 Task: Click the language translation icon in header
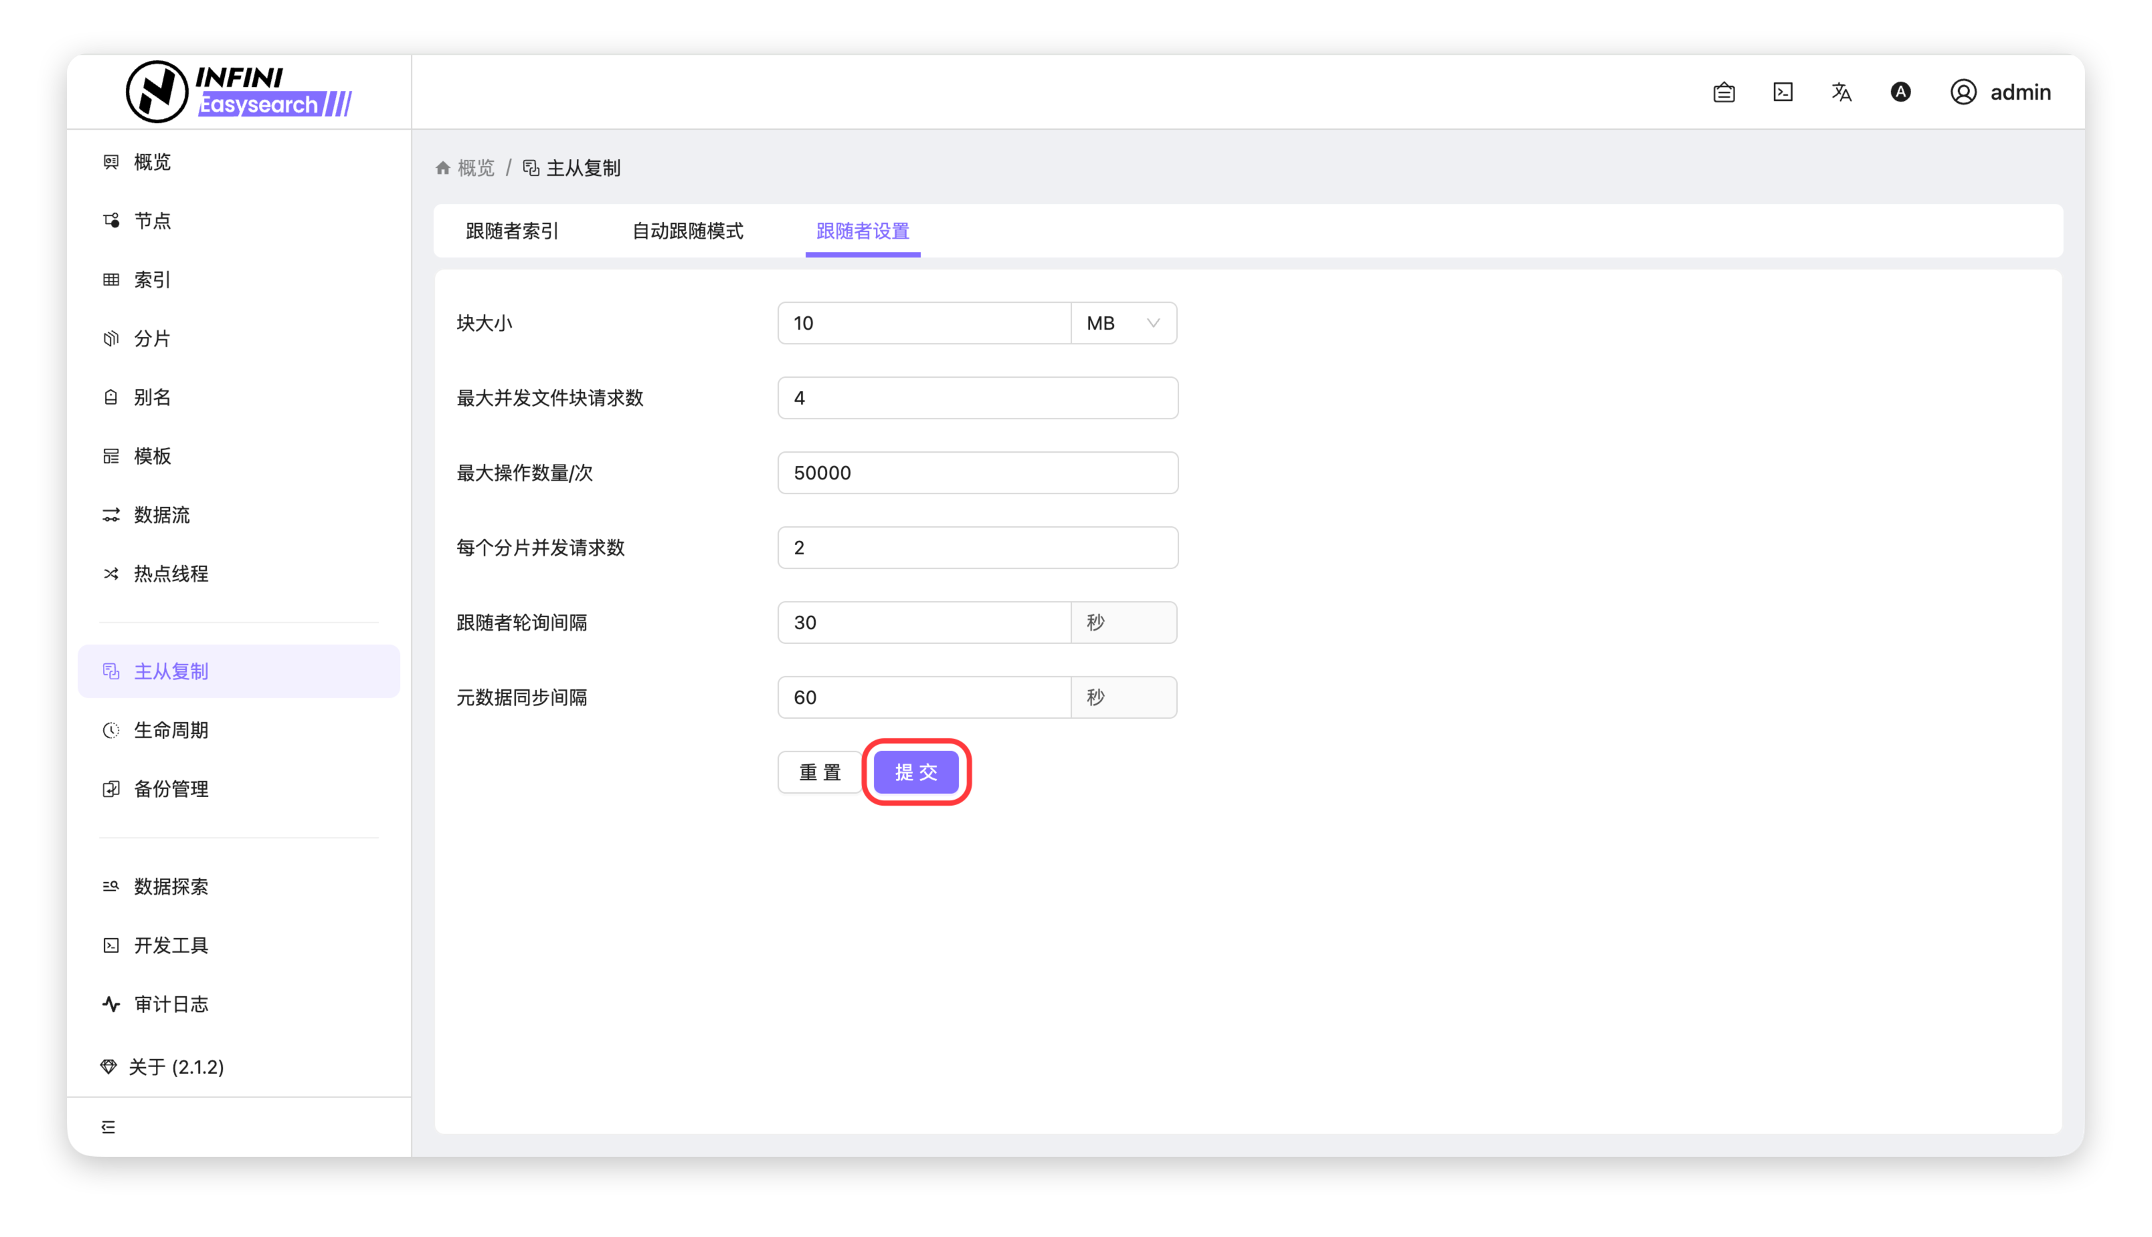tap(1841, 92)
